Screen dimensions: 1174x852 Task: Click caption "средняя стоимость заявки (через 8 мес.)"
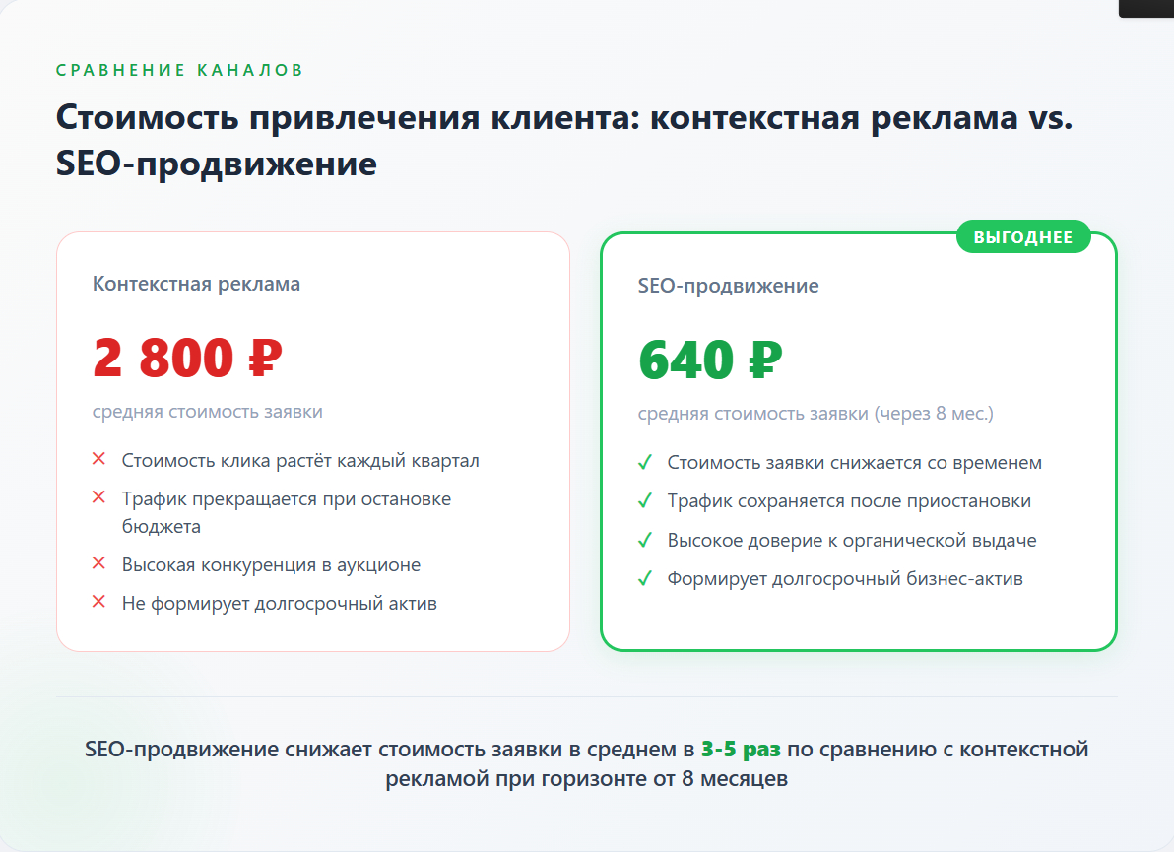(x=815, y=414)
